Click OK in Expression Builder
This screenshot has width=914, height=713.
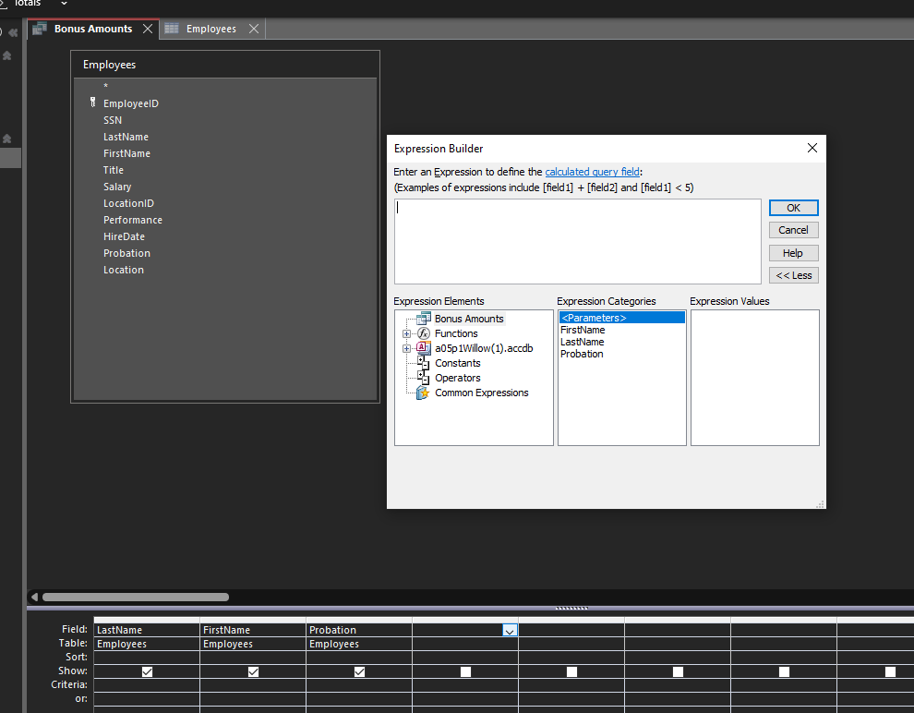pos(793,208)
